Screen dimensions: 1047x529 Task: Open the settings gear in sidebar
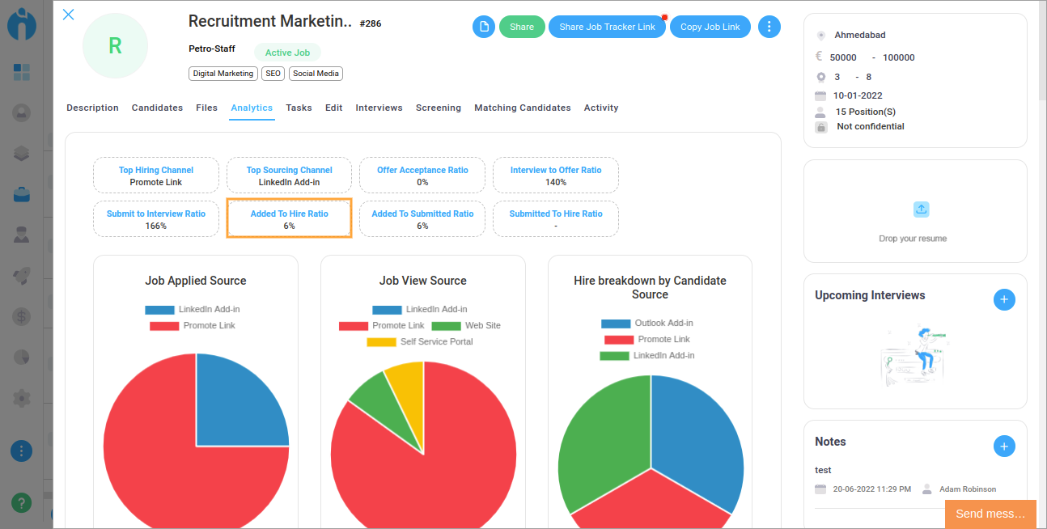click(x=22, y=398)
